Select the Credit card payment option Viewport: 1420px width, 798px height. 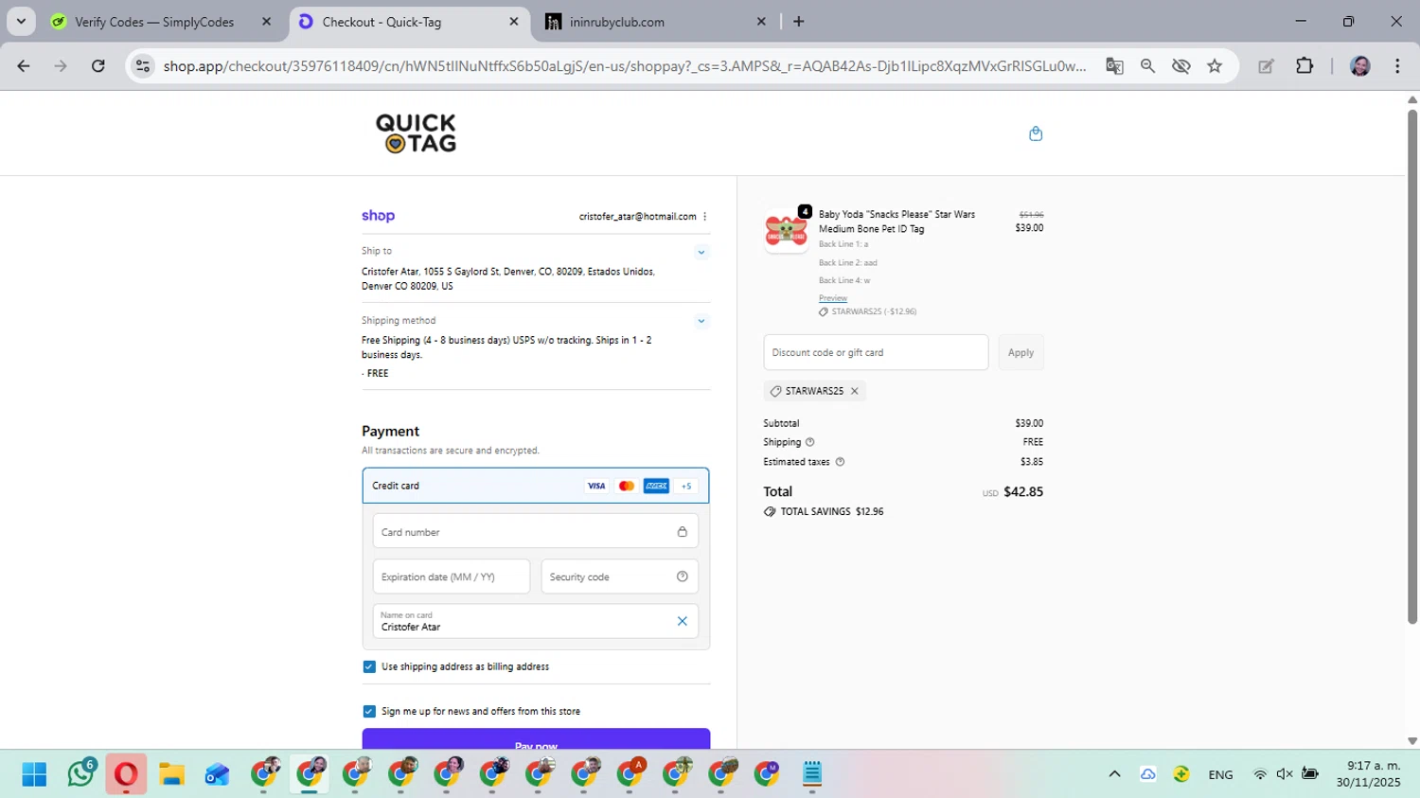coord(536,486)
